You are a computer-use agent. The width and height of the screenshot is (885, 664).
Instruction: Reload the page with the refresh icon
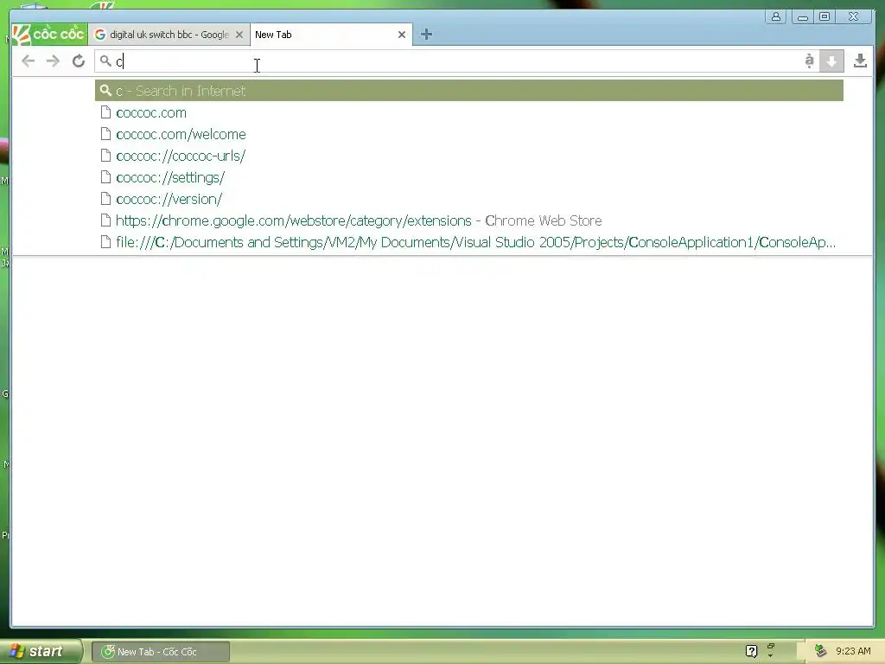[79, 61]
